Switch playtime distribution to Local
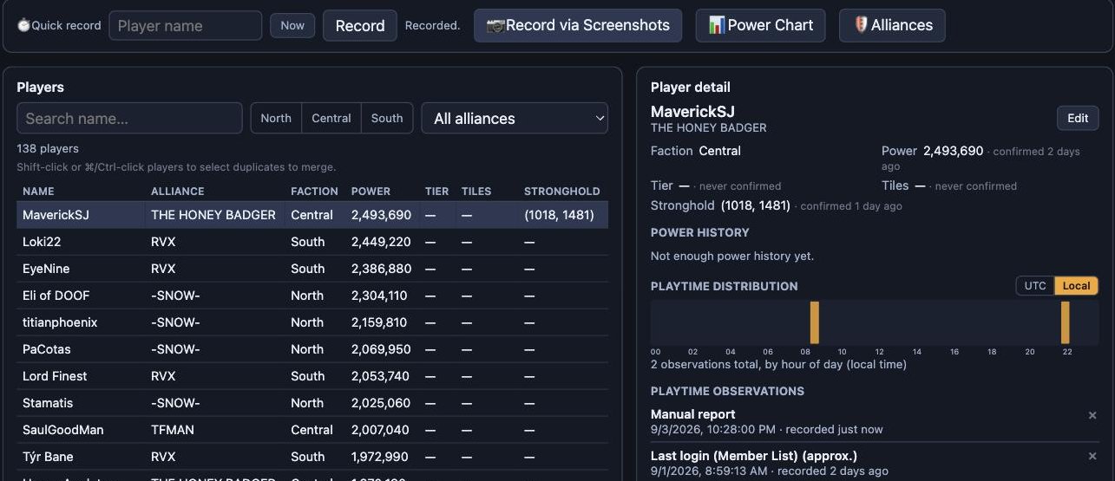1115x481 pixels. (1076, 286)
